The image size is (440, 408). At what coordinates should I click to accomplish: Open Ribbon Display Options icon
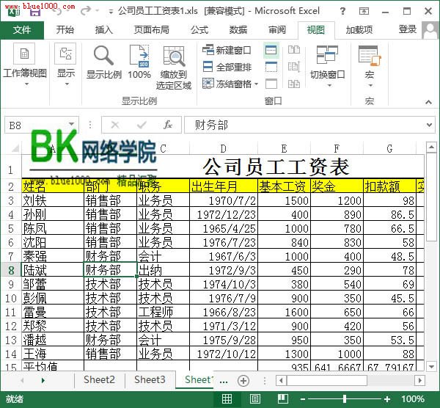(x=364, y=11)
